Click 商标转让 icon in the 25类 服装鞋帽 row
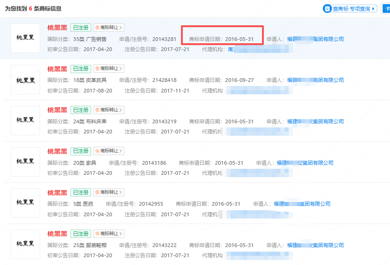 point(97,234)
